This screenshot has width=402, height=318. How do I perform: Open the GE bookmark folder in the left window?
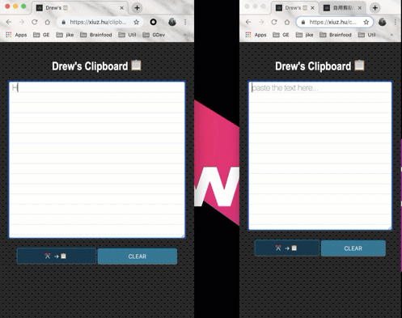pos(41,35)
